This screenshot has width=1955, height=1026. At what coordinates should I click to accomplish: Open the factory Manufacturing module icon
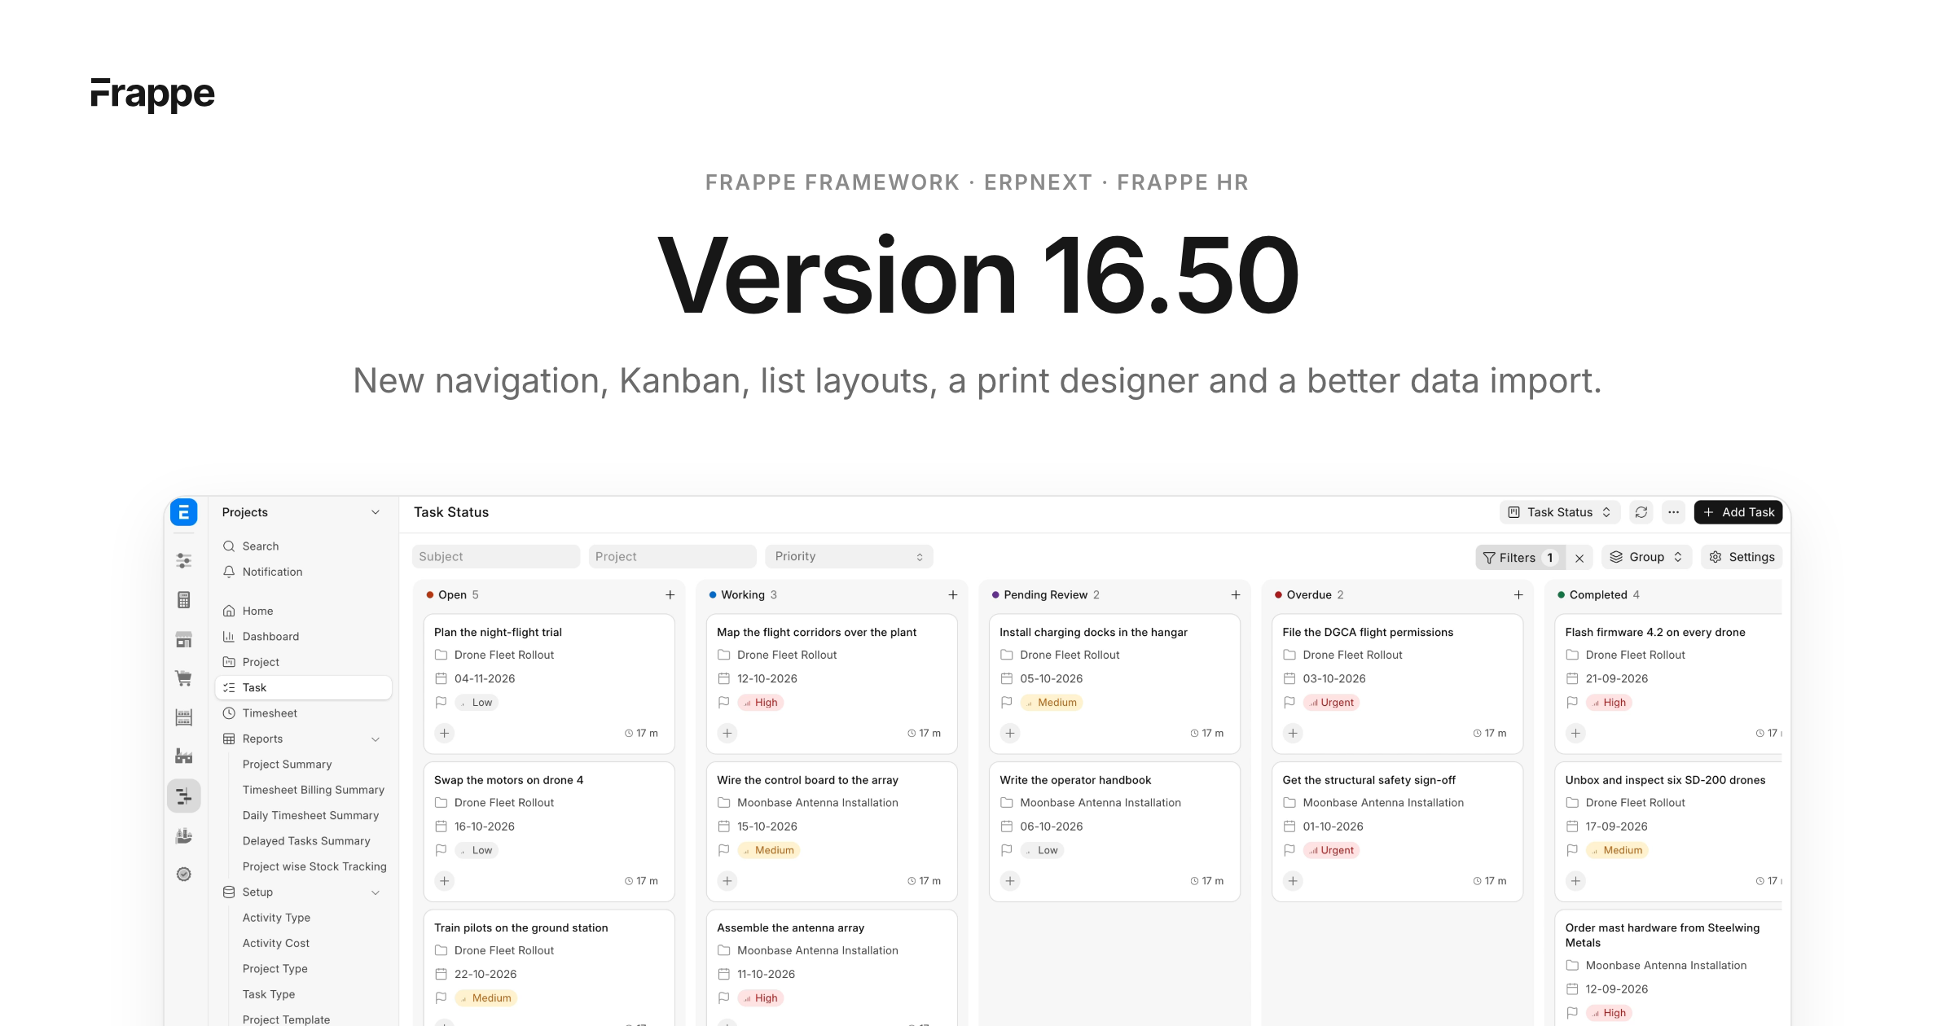coord(184,756)
